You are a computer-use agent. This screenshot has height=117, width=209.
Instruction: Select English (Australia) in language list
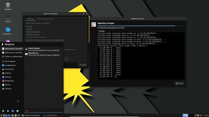(56, 32)
